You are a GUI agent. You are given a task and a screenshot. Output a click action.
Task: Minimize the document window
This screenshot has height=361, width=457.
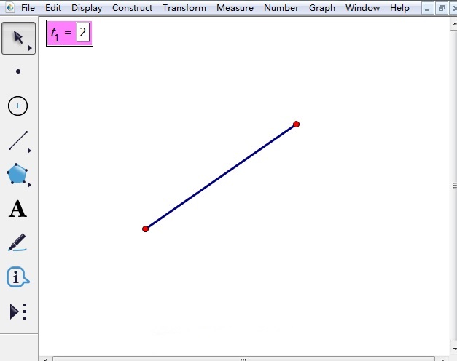427,9
